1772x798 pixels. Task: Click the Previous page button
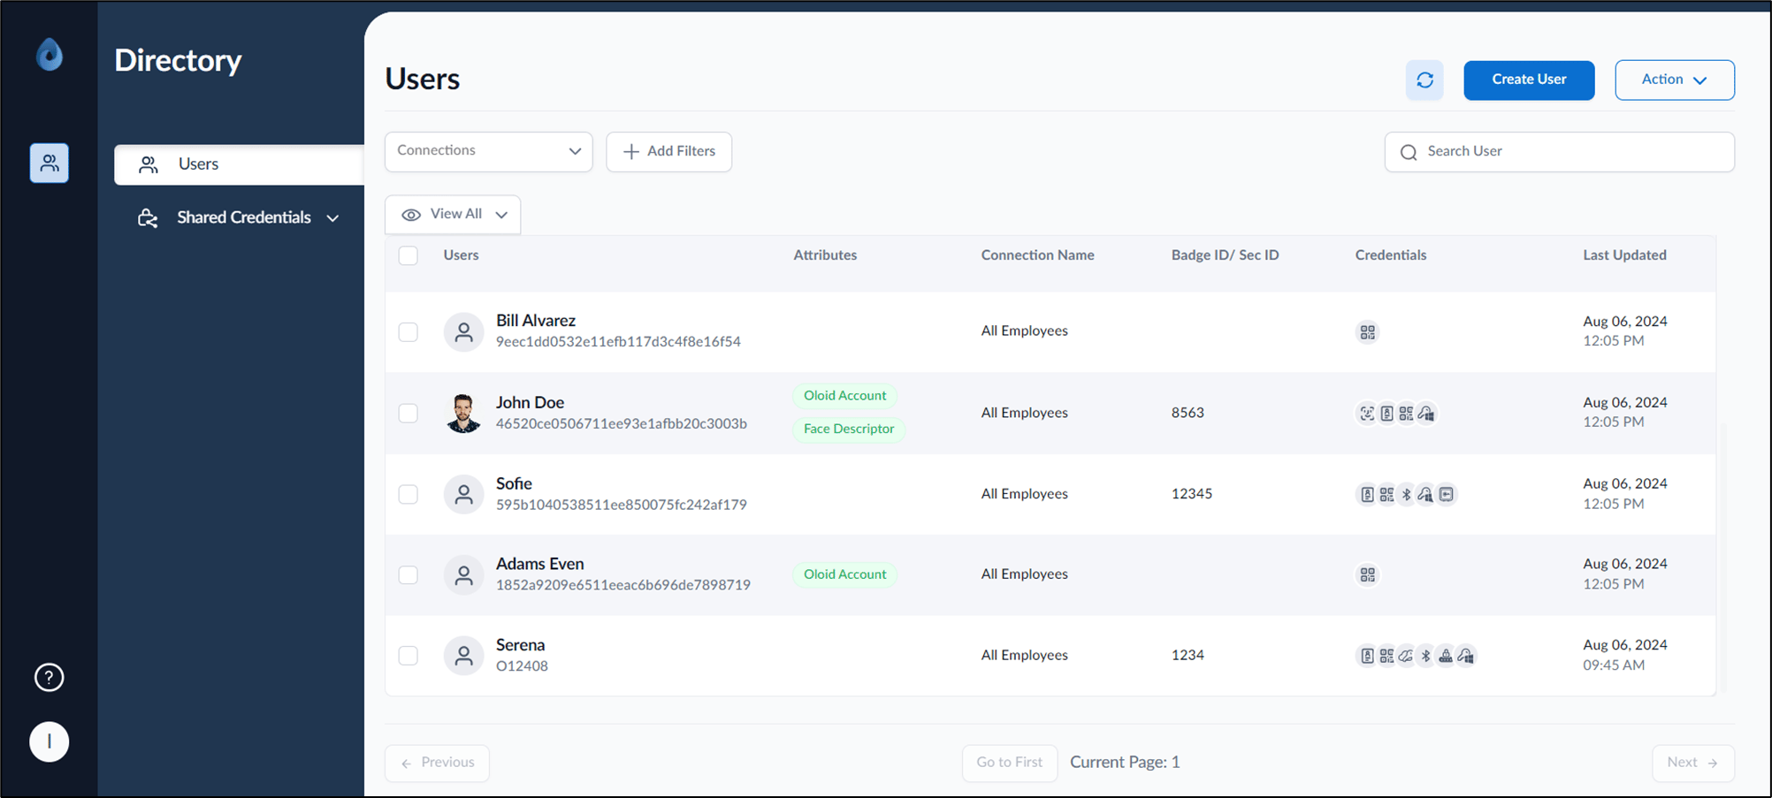tap(437, 763)
